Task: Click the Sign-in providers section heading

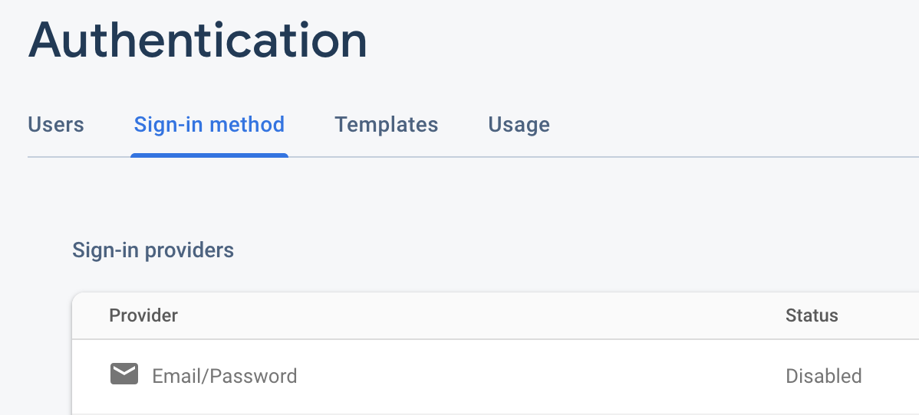Action: (x=153, y=250)
